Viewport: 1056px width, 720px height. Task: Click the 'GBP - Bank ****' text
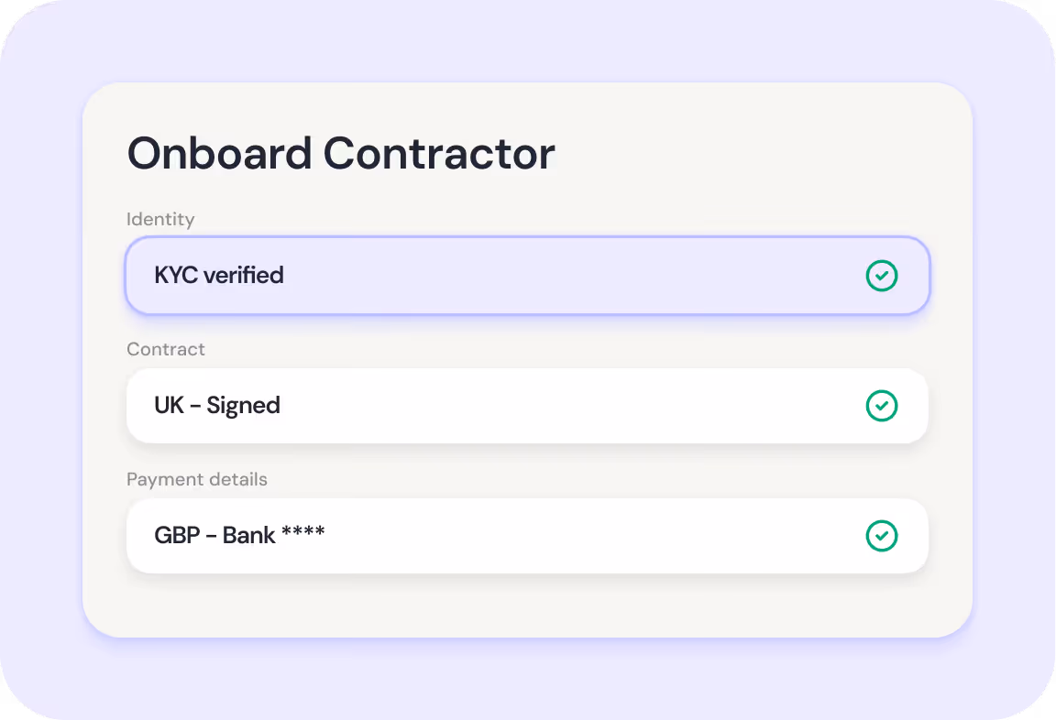click(239, 536)
